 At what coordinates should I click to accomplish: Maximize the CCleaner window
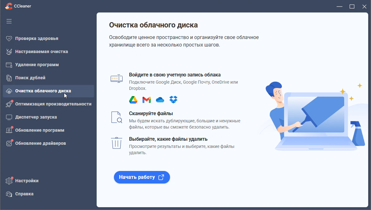(352, 6)
